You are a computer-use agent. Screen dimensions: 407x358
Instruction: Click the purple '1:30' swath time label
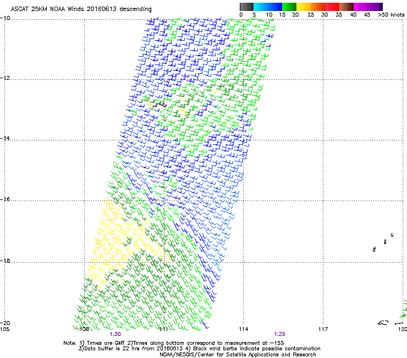pos(116,334)
